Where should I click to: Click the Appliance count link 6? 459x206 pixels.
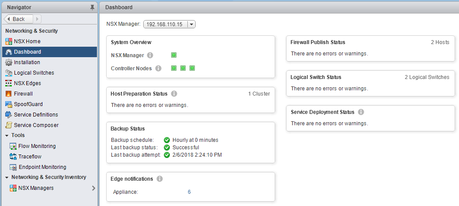click(189, 192)
